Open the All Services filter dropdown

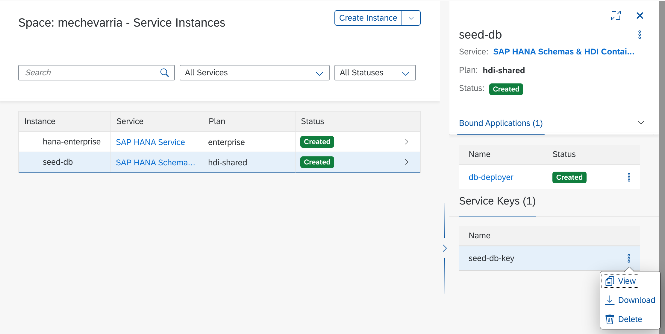pos(254,73)
